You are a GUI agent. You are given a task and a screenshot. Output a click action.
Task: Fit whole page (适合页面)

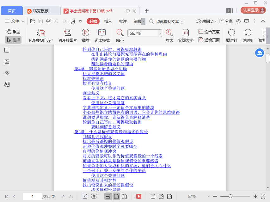tap(209, 40)
